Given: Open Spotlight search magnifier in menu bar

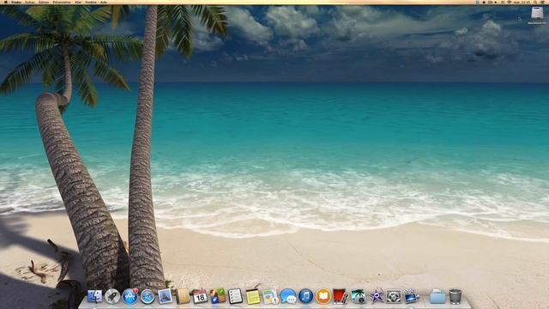Looking at the screenshot, I should (535, 2).
